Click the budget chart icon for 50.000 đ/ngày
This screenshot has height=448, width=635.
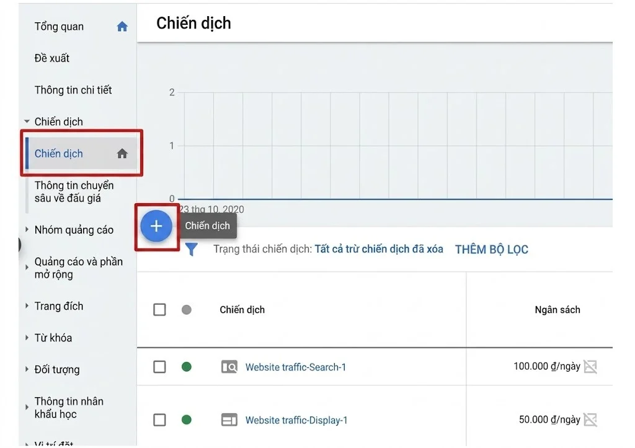click(590, 419)
